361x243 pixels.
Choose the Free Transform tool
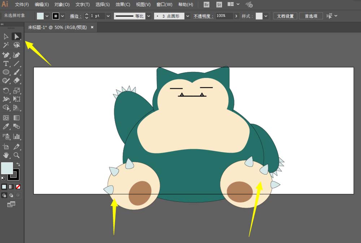[17, 99]
